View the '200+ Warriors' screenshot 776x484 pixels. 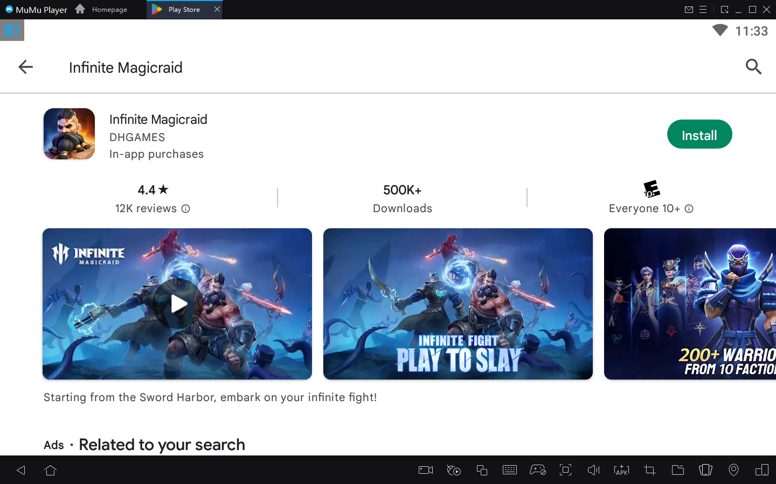690,304
